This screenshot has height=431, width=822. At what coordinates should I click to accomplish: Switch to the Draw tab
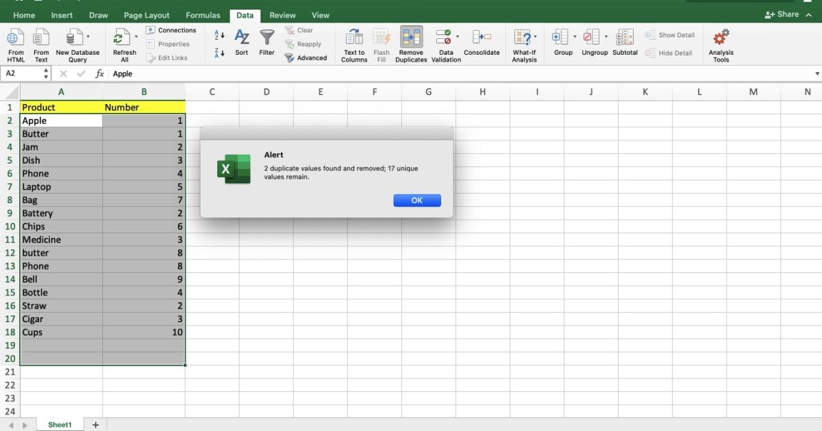point(98,15)
